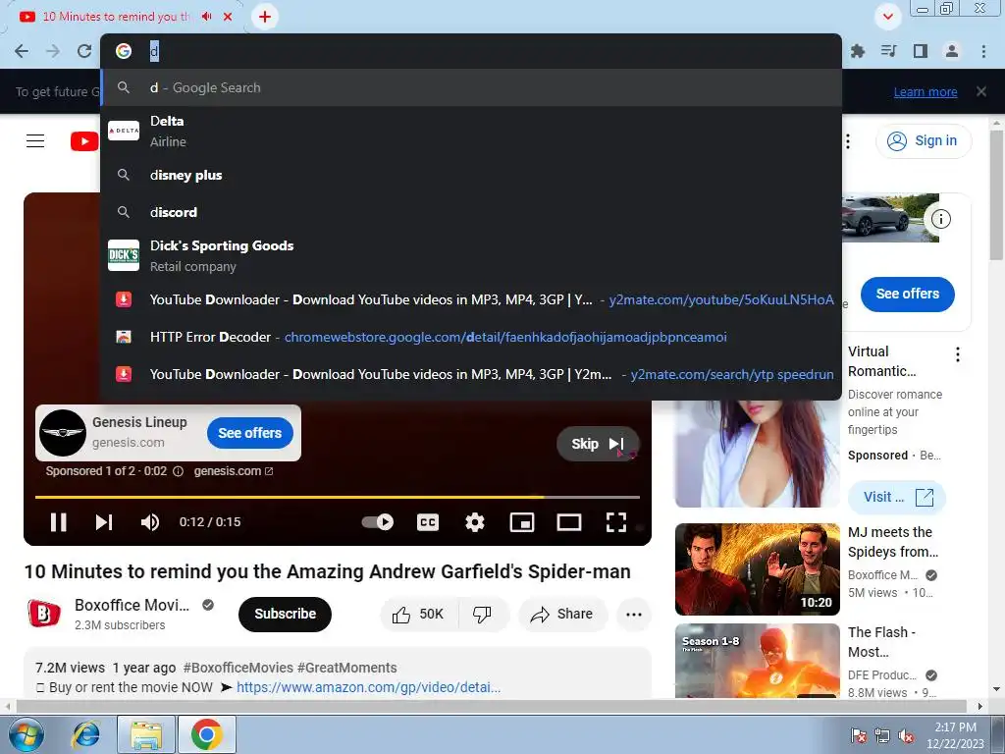This screenshot has width=1005, height=754.
Task: Toggle autoplay switch
Action: [378, 522]
